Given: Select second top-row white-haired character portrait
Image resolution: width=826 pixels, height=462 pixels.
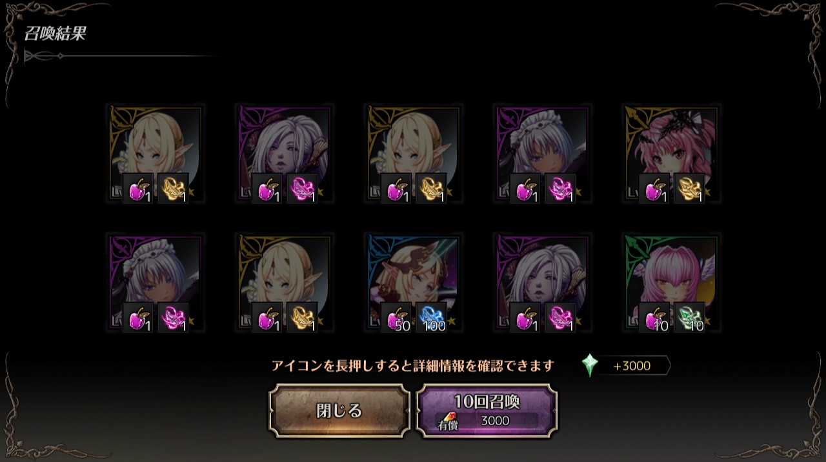Looking at the screenshot, I should pyautogui.click(x=285, y=154).
